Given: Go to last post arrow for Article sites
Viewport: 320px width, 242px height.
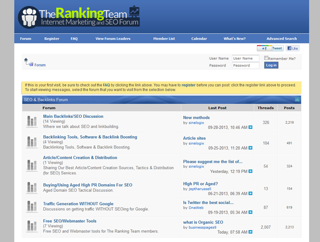Looking at the screenshot, I should pos(251,148).
